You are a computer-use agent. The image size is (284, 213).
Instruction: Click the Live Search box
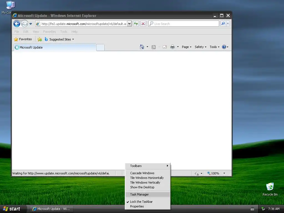coord(184,24)
